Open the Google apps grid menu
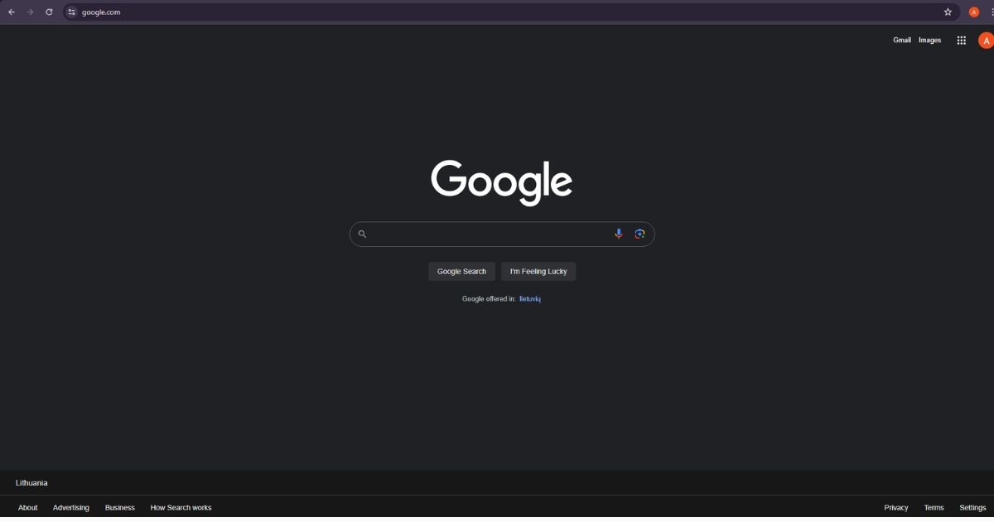This screenshot has width=994, height=522. coord(961,40)
